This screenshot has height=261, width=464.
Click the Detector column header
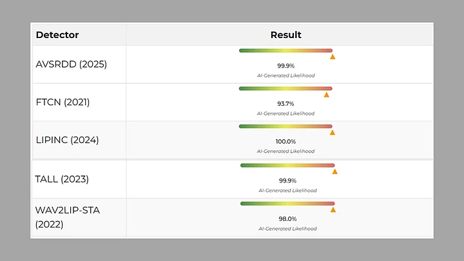point(57,35)
